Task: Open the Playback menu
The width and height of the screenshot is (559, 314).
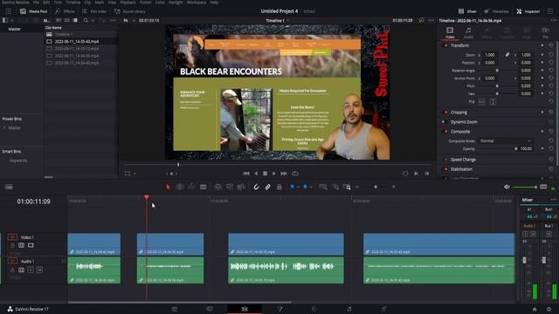Action: 128,2
